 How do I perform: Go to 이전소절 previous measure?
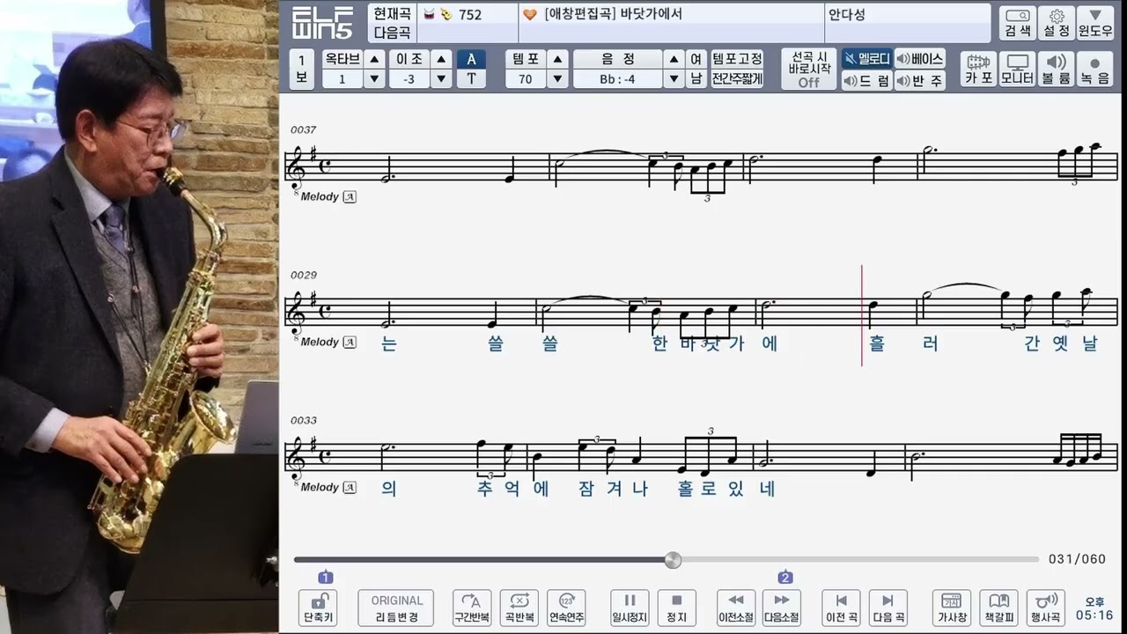click(736, 608)
